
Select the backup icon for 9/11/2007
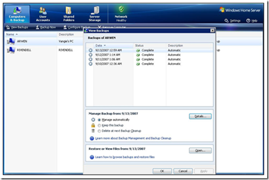pyautogui.click(x=91, y=59)
